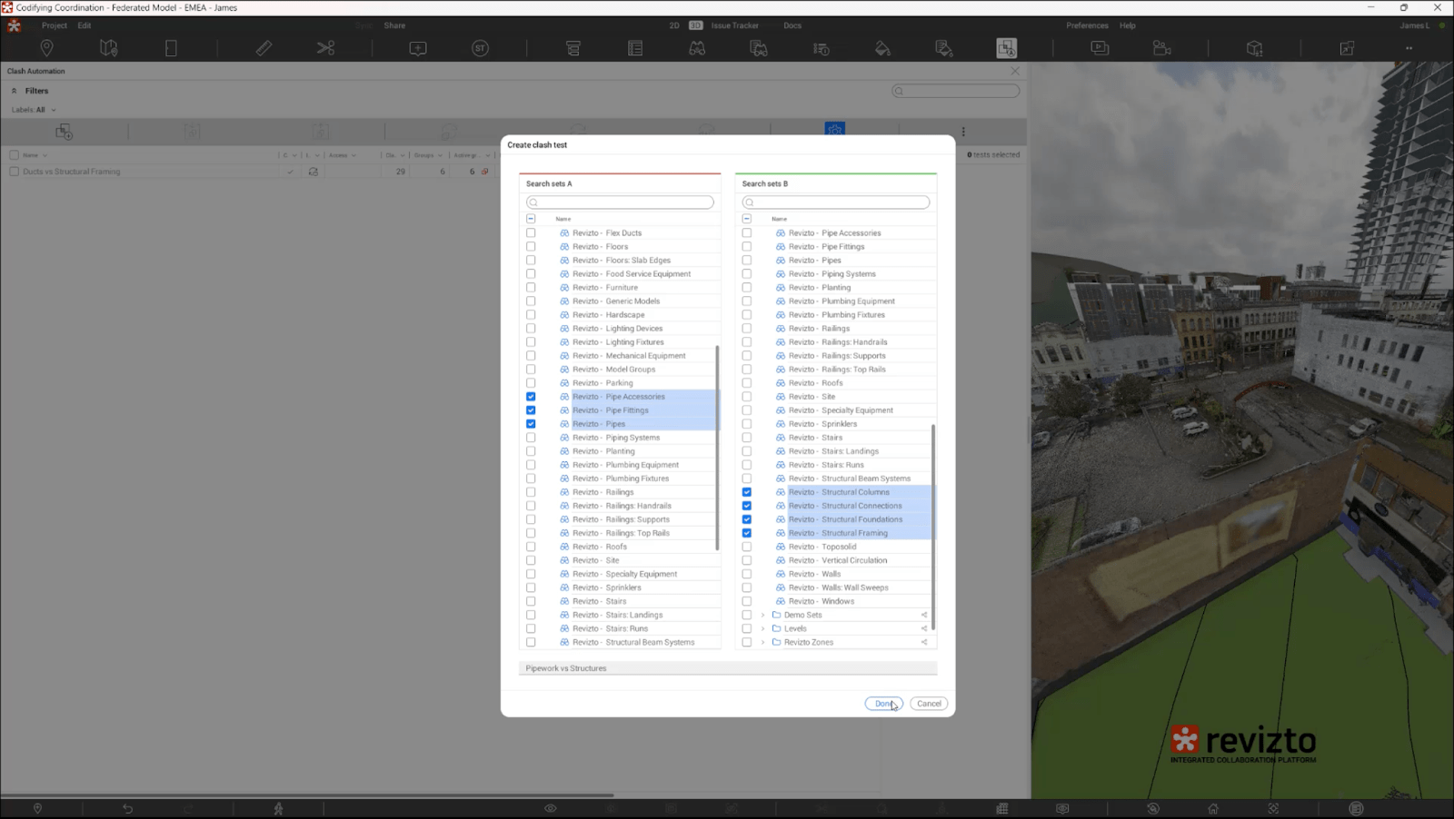Select the Section tool
The width and height of the screenshot is (1454, 819).
pos(326,47)
